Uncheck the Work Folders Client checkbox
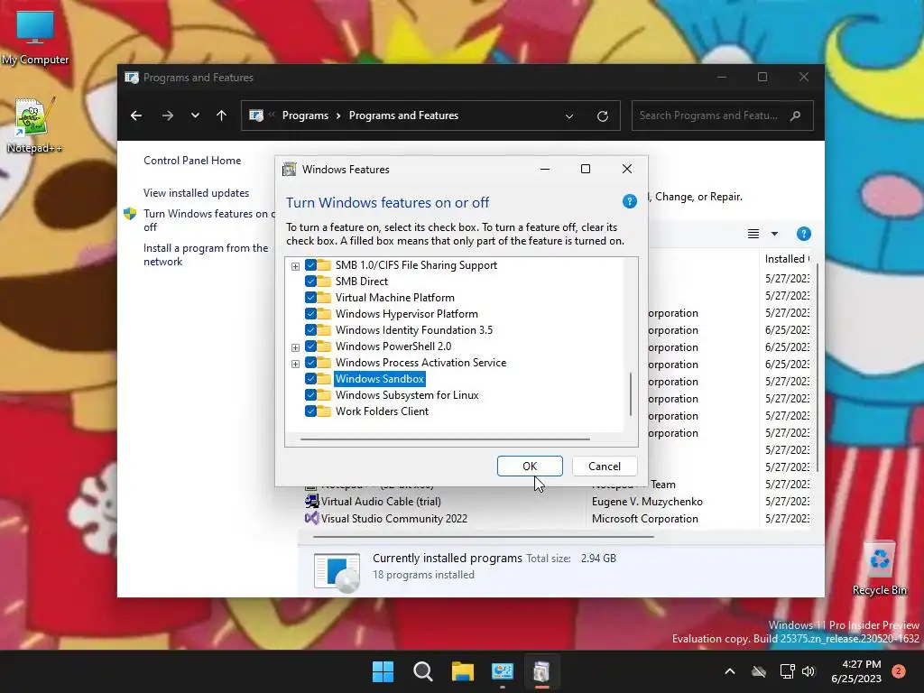924x693 pixels. pos(310,411)
